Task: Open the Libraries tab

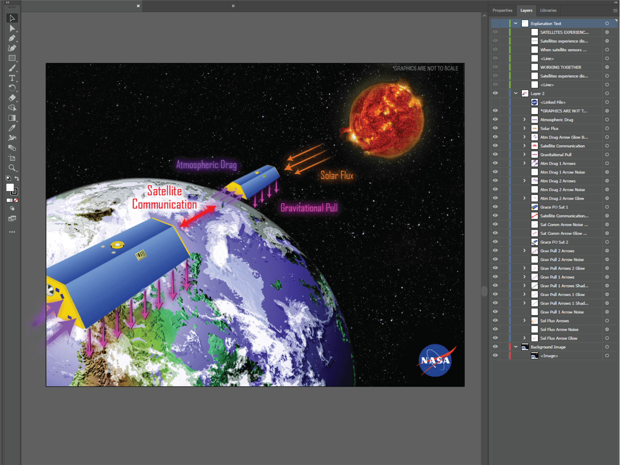Action: click(x=548, y=10)
